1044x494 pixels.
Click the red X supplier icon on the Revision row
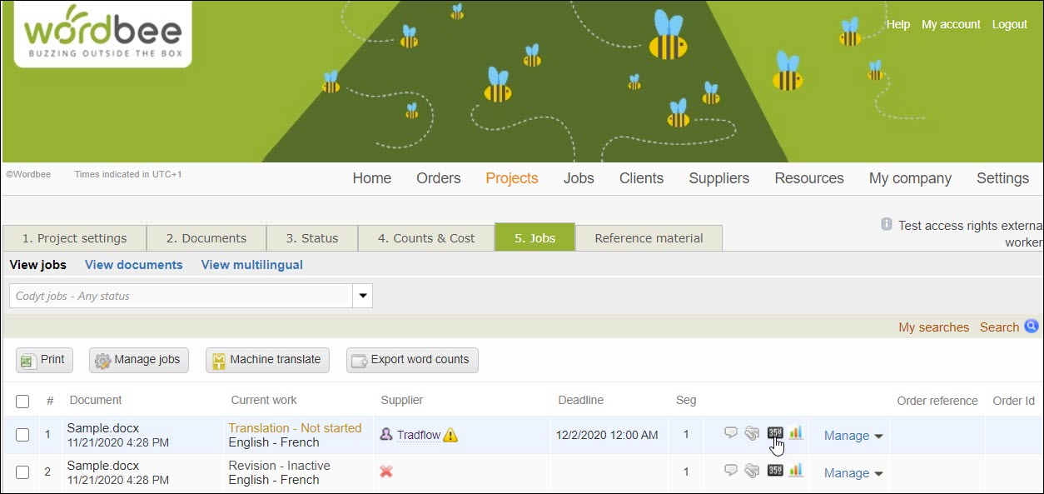385,472
